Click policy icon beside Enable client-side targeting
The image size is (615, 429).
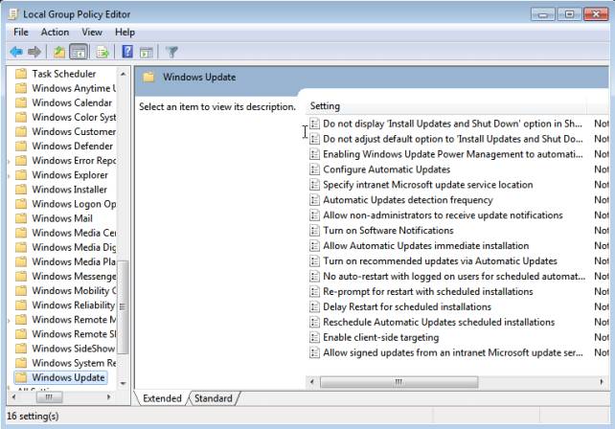314,337
